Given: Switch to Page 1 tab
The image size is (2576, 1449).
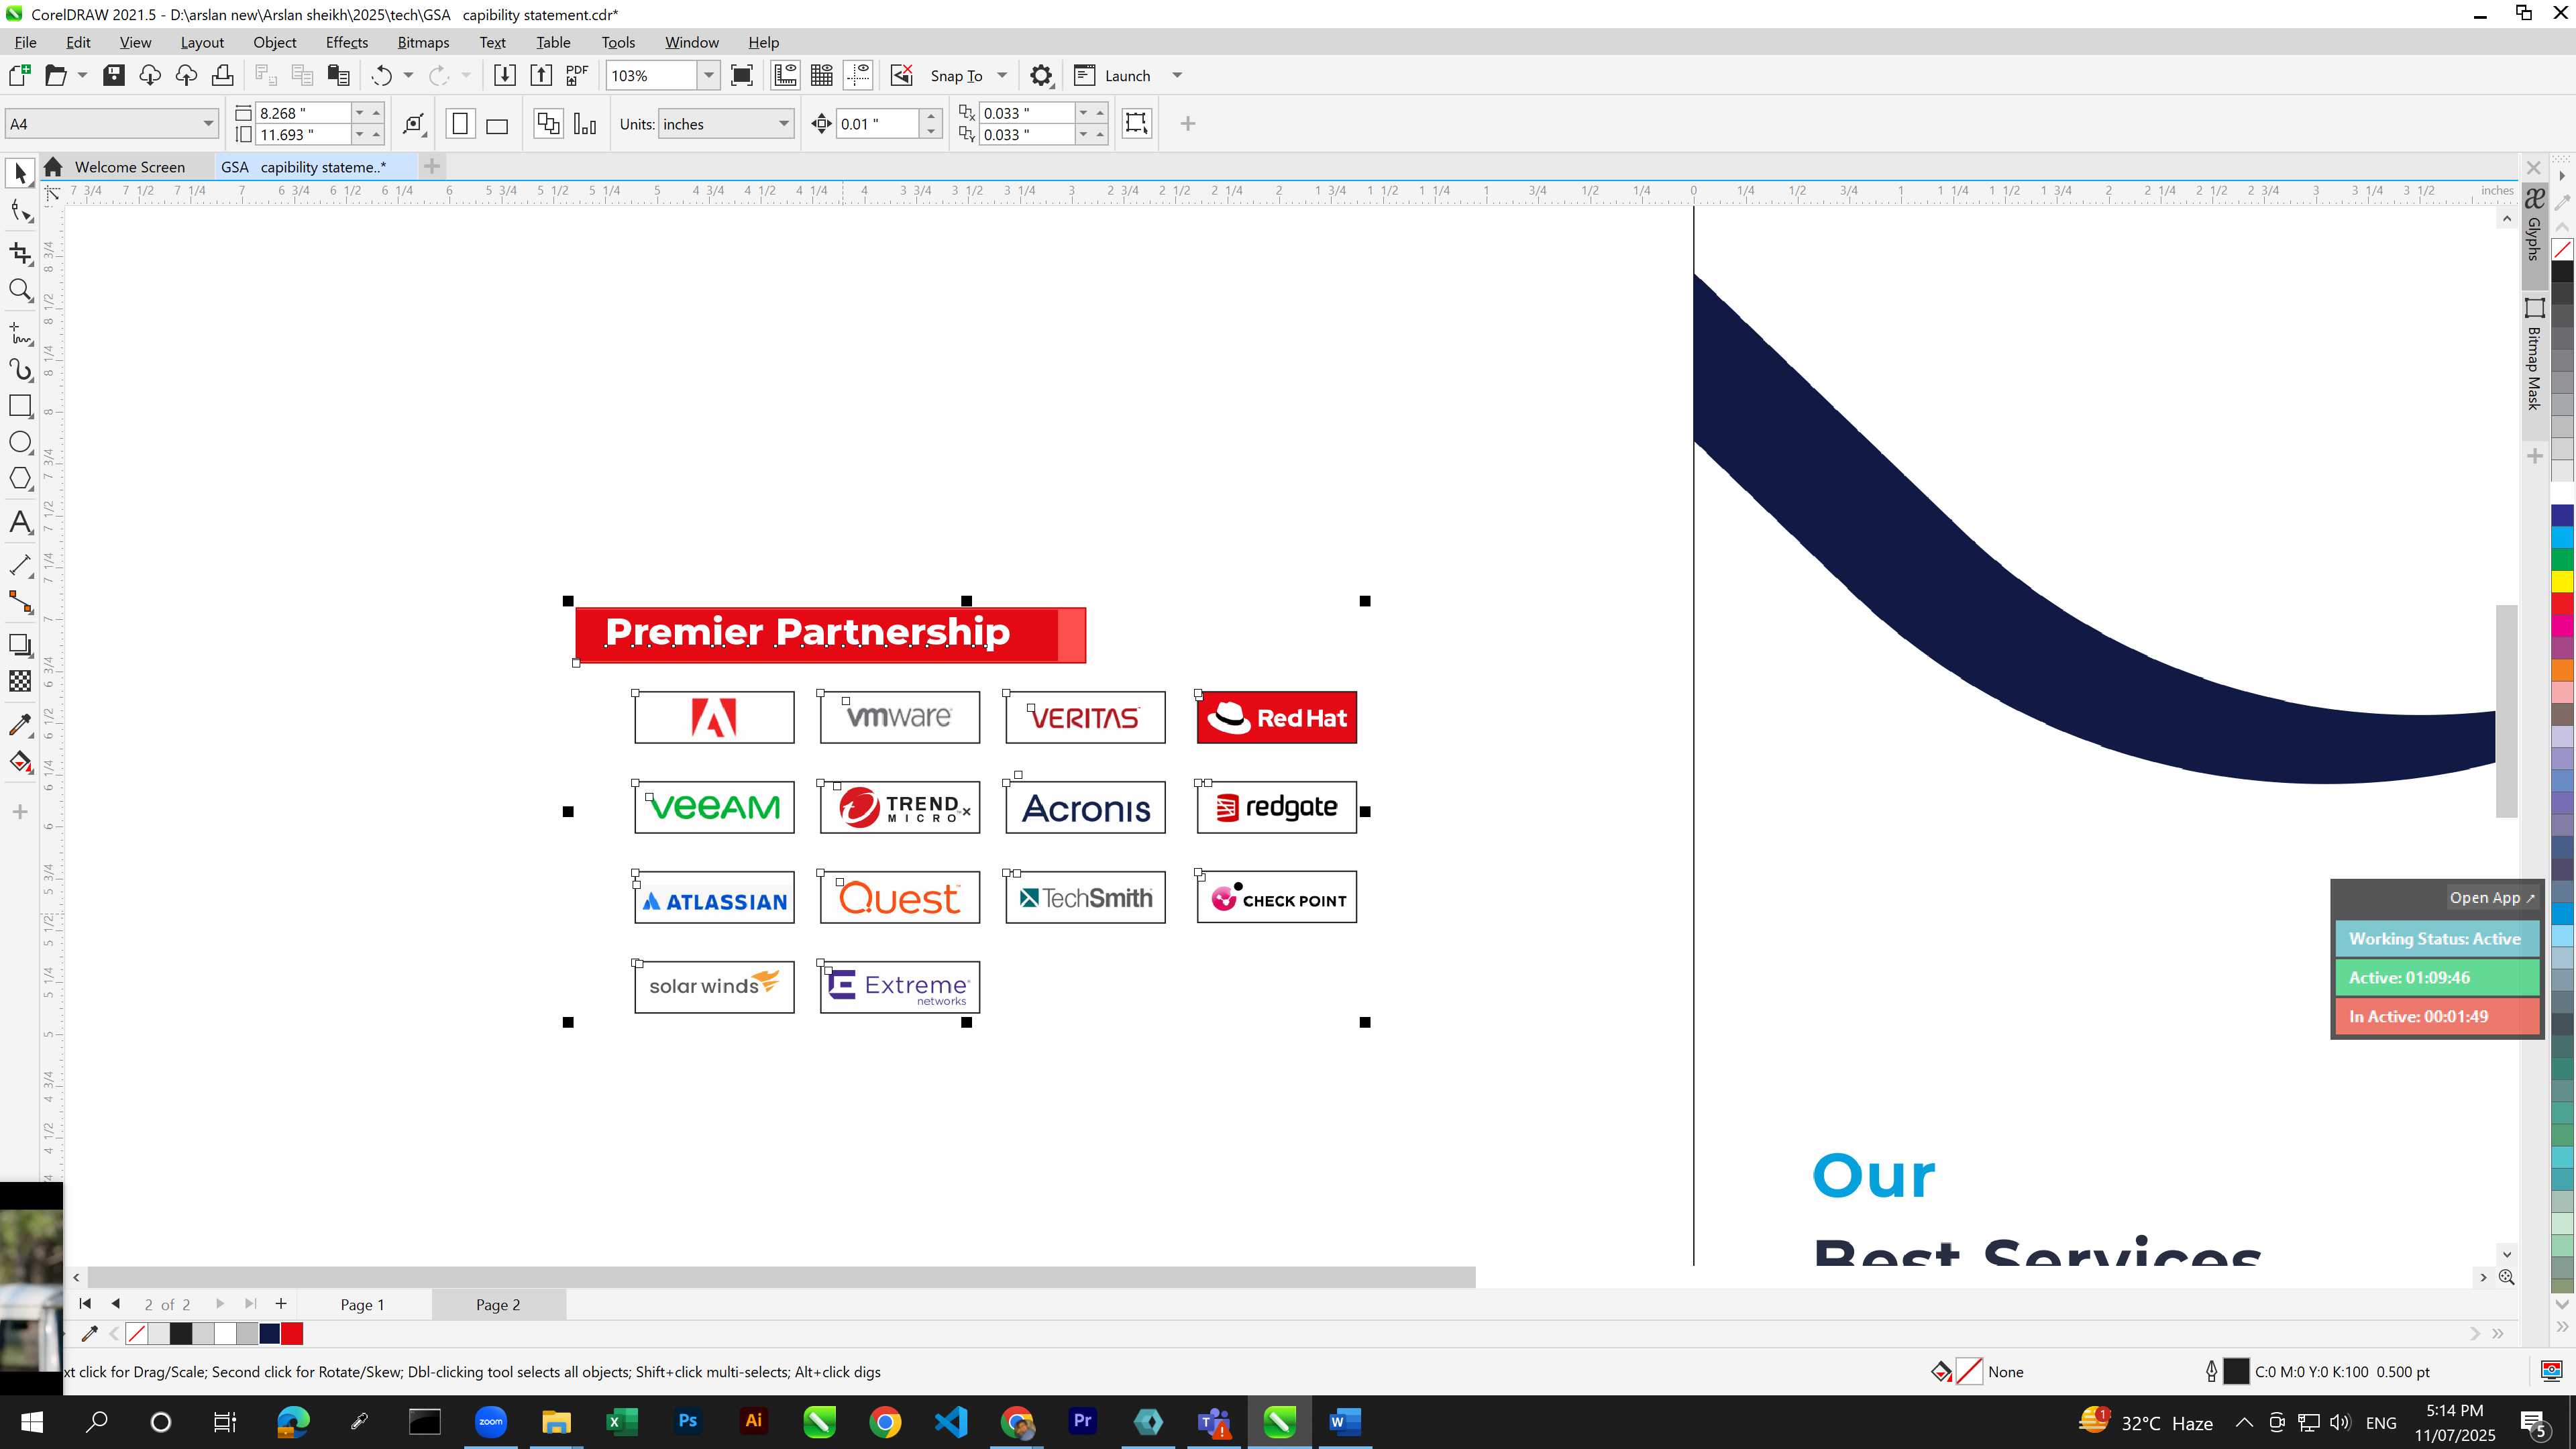Looking at the screenshot, I should click(x=362, y=1304).
